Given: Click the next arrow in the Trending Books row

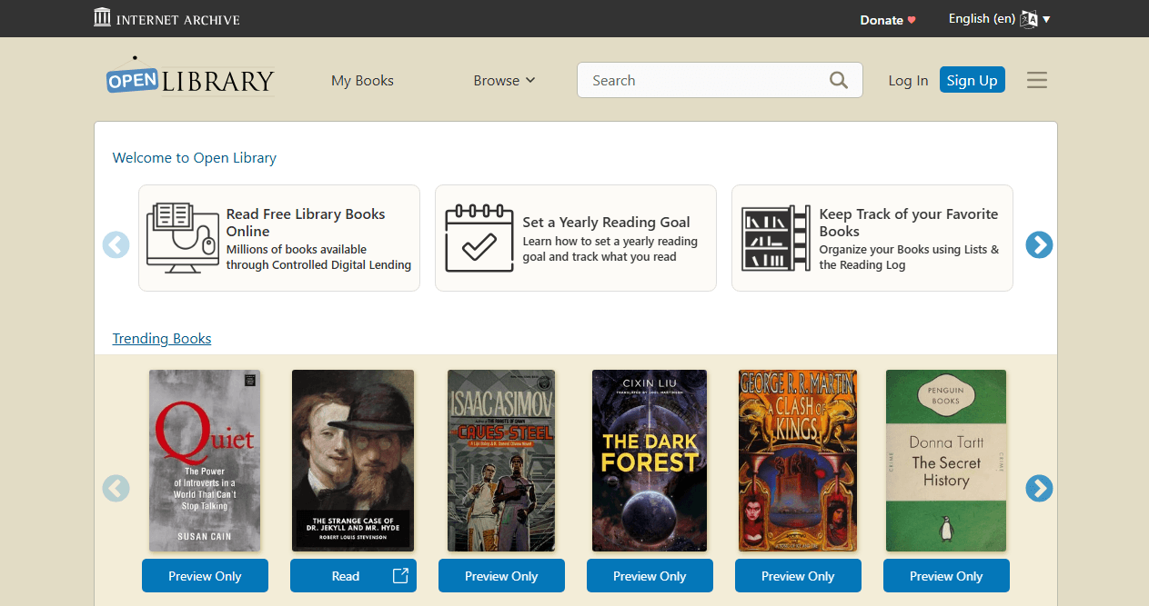Looking at the screenshot, I should (x=1039, y=488).
